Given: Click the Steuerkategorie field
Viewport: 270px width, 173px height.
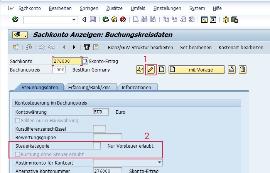Looking at the screenshot, I should point(96,146).
